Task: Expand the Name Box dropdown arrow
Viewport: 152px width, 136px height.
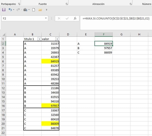Action: coord(46,18)
